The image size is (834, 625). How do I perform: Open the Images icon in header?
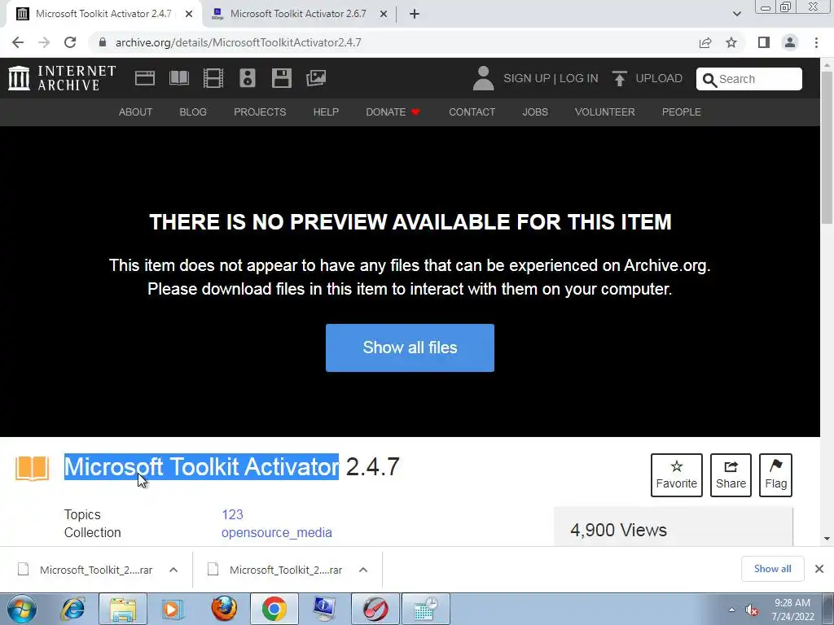pyautogui.click(x=316, y=78)
